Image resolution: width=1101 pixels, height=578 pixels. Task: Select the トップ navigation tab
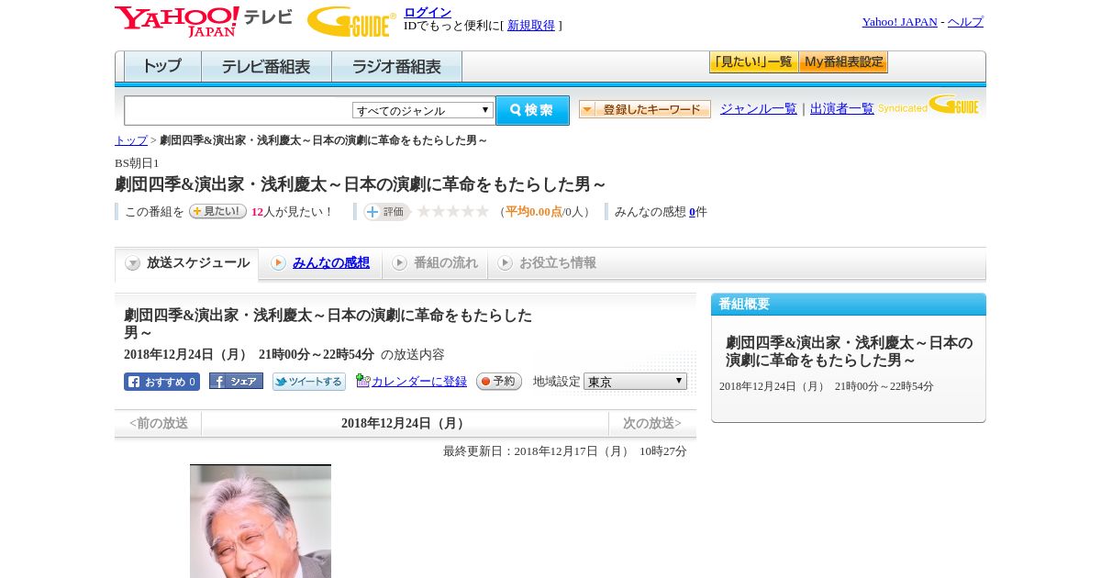(162, 67)
